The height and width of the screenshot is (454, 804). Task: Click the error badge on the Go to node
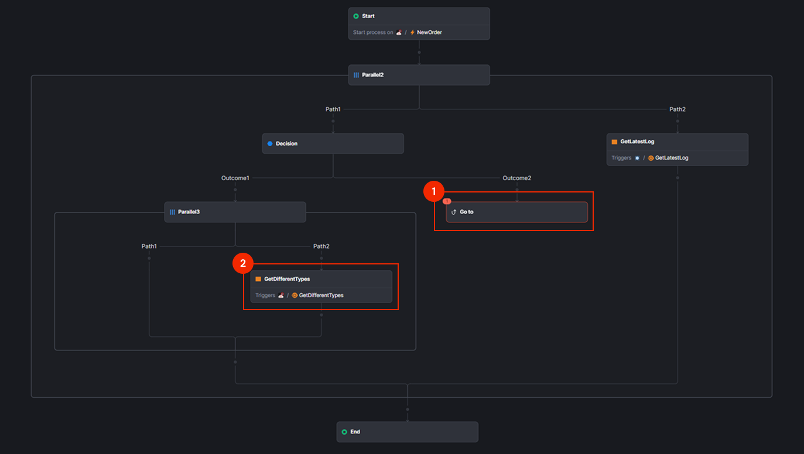(x=447, y=201)
